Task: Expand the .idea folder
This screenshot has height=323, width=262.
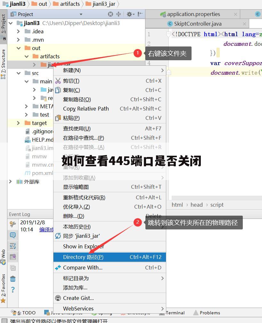Action: pos(19,31)
